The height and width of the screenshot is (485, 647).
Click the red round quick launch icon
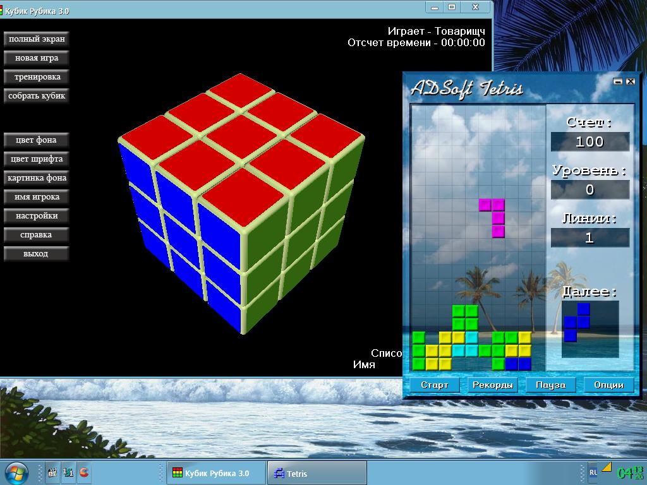(x=84, y=472)
